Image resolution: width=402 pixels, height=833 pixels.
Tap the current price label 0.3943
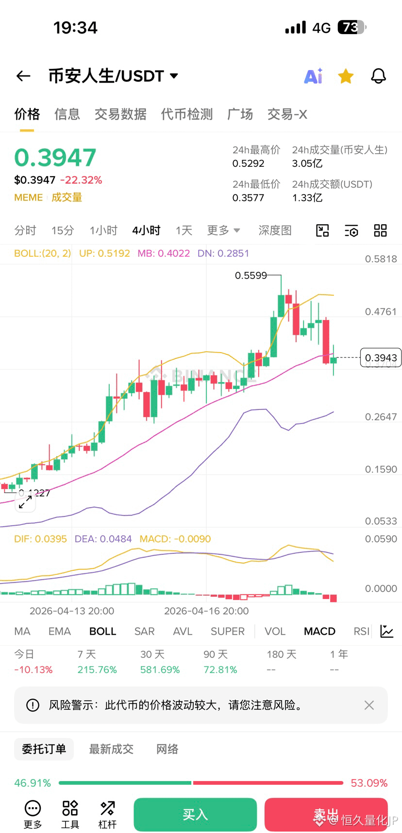click(x=381, y=358)
